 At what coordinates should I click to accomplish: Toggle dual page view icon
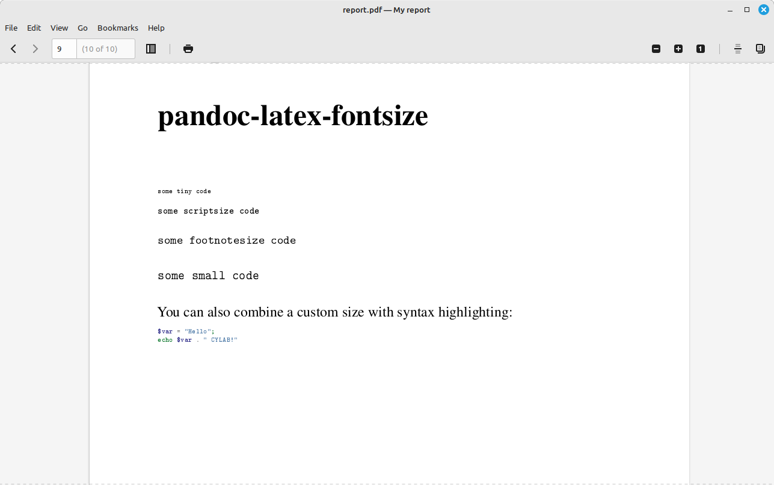click(x=760, y=49)
